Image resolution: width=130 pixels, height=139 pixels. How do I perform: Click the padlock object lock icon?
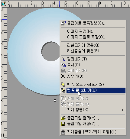(63, 132)
